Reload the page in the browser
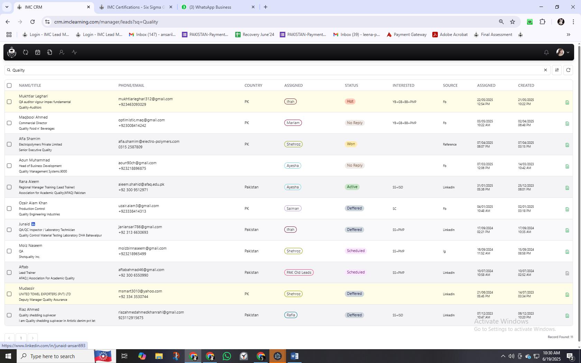The width and height of the screenshot is (581, 363). (x=33, y=22)
